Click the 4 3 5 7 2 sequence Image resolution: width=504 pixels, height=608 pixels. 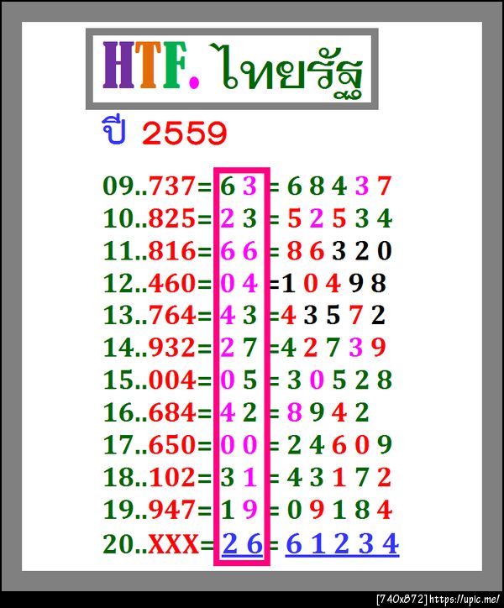click(x=333, y=315)
